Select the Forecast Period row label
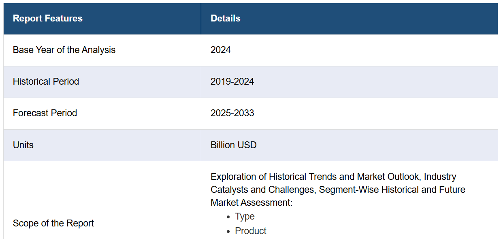503x239 pixels. 45,113
